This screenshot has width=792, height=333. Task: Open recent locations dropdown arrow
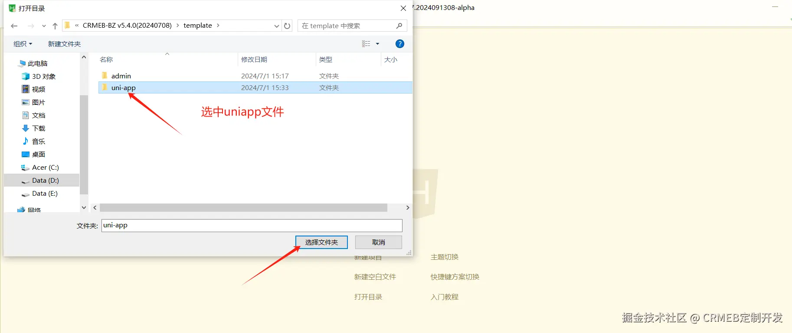pyautogui.click(x=44, y=26)
